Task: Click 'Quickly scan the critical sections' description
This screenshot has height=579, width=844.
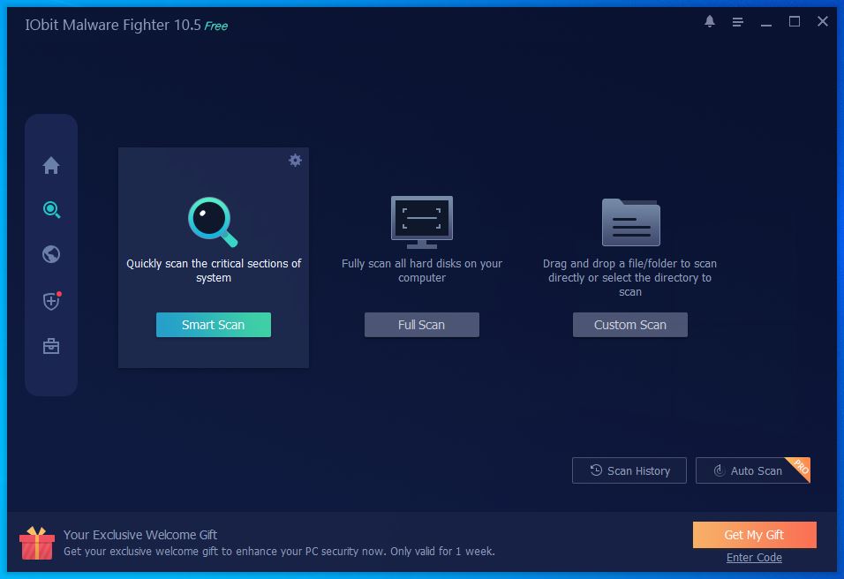Action: [x=213, y=271]
